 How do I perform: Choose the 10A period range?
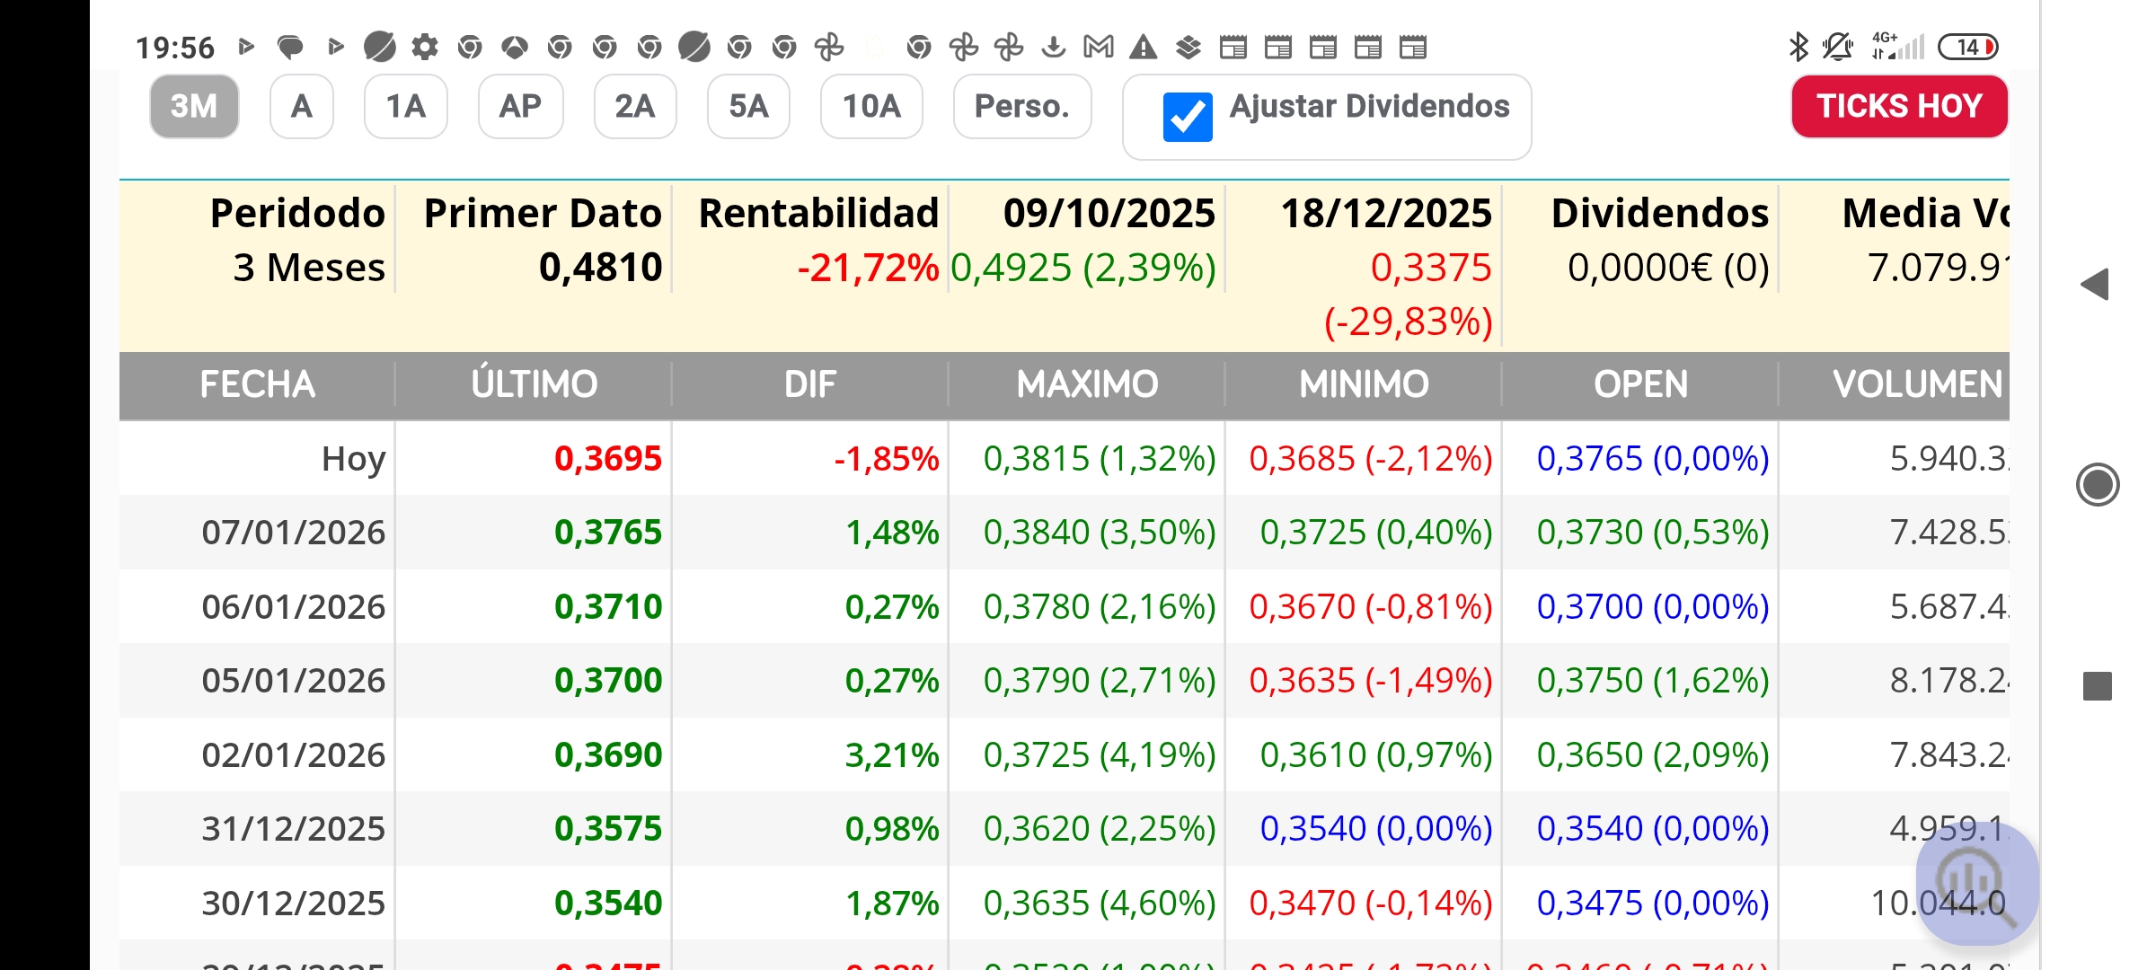click(x=870, y=107)
